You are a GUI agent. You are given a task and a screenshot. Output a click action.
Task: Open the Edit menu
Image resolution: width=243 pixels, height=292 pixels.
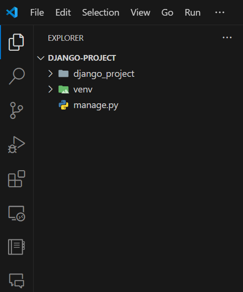63,13
